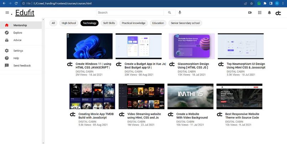Open the browser extensions puzzle icon
Viewport: 287px width, 144px height.
(265, 3)
